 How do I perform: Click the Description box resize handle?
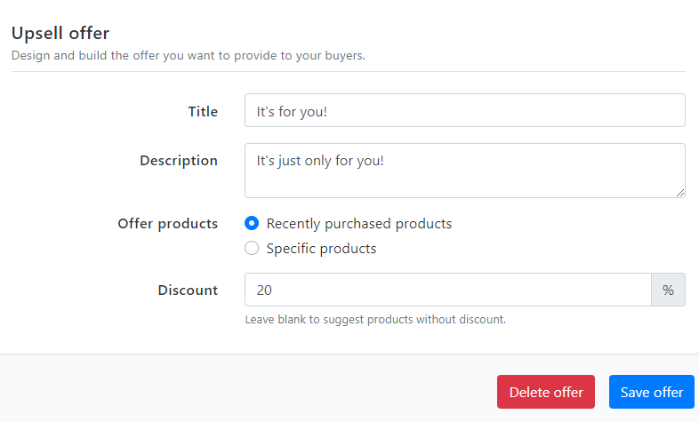(679, 193)
